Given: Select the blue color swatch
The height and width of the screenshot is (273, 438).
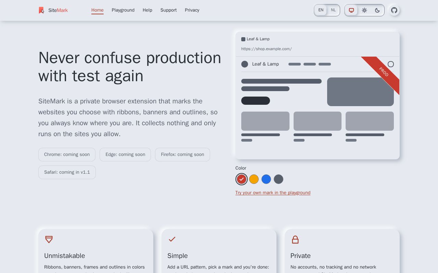Looking at the screenshot, I should coord(266,179).
